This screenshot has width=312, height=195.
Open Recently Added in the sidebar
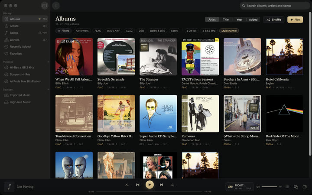point(25,46)
